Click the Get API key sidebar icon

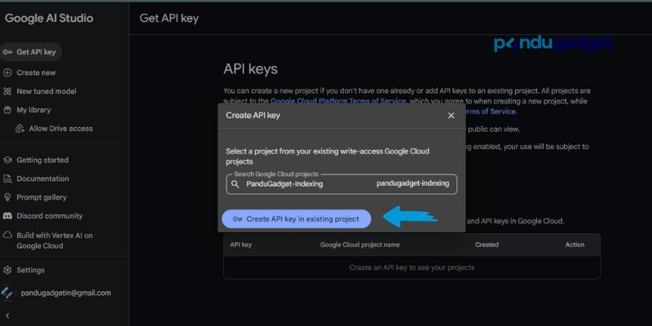(8, 52)
